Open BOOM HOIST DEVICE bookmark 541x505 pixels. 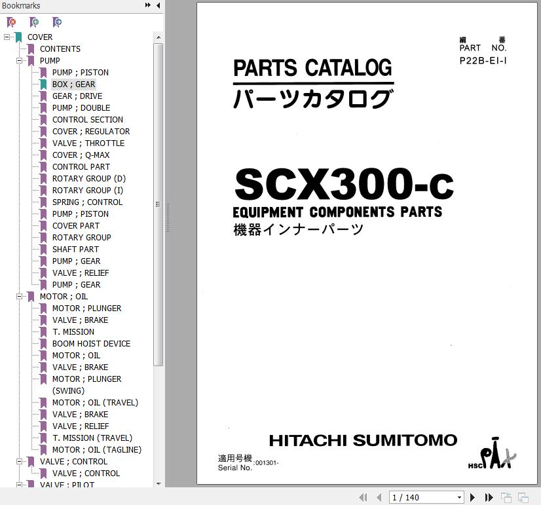click(92, 344)
